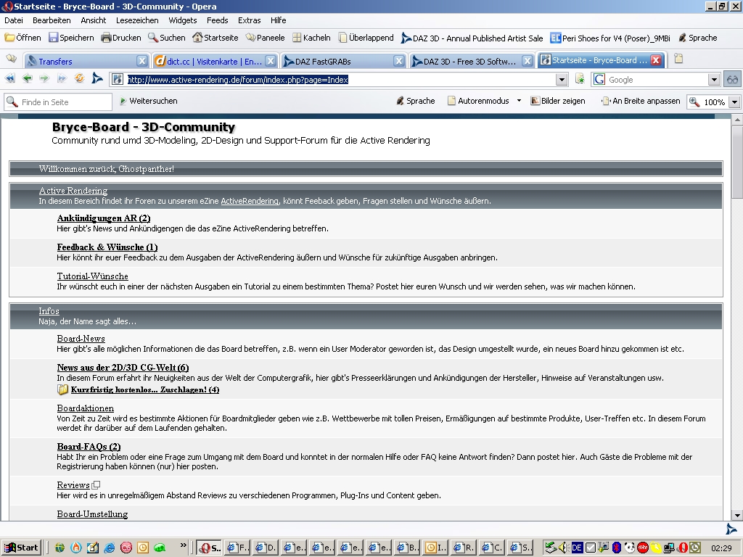Click the Suchen search toolbar button
Image resolution: width=743 pixels, height=557 pixels.
pos(166,38)
